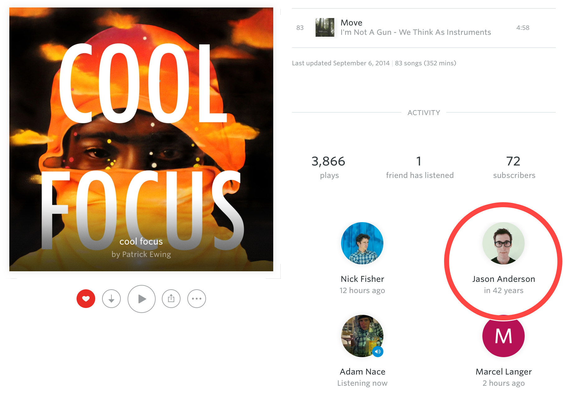Open Marcel Langer's M avatar

tap(504, 336)
